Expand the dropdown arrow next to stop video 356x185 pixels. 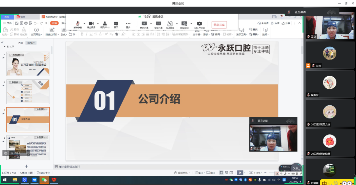pos(98,23)
